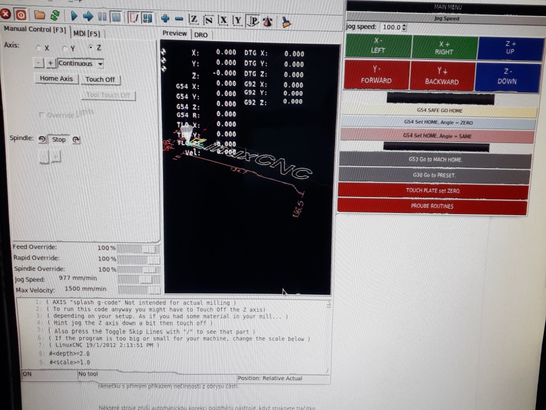This screenshot has width=546, height=410.
Task: Run the program with play icon
Action: pos(74,17)
